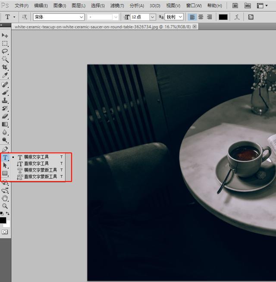Select the Pen tool
Screen dimensions: 276x282
(x=5, y=149)
